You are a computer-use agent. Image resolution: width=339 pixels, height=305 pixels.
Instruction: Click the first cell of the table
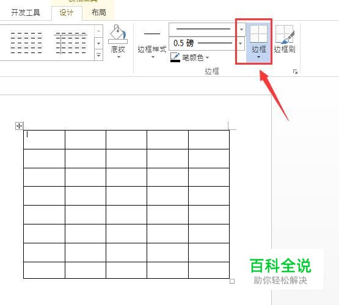(44, 140)
